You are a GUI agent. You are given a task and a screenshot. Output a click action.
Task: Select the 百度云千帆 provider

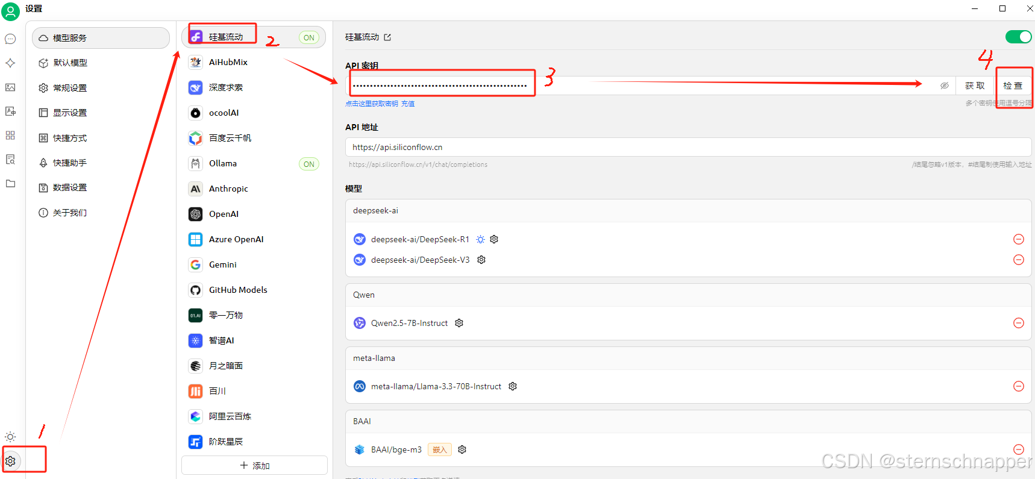click(x=254, y=138)
